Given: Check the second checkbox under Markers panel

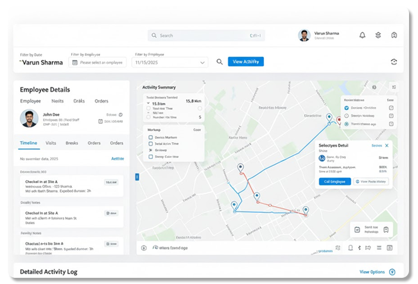Looking at the screenshot, I should (x=150, y=144).
